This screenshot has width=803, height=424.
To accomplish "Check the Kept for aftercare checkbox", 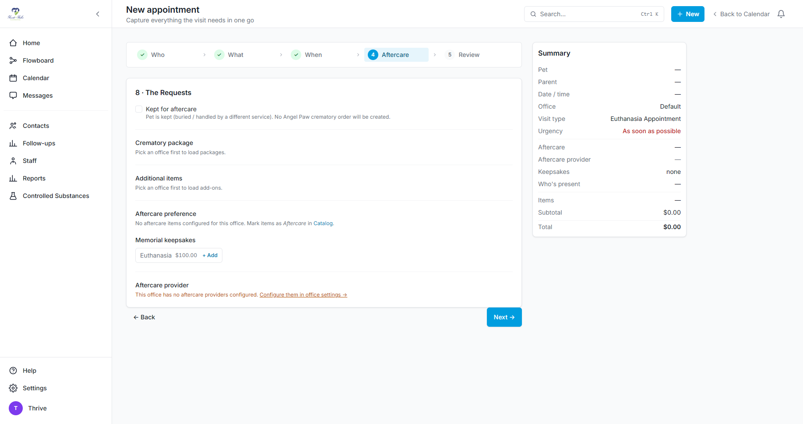I will [x=139, y=109].
